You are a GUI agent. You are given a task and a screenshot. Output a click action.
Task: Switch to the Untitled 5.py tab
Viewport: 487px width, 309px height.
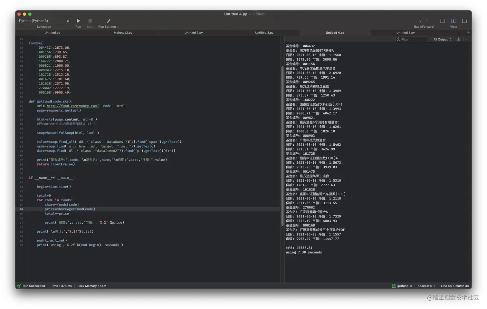point(406,33)
